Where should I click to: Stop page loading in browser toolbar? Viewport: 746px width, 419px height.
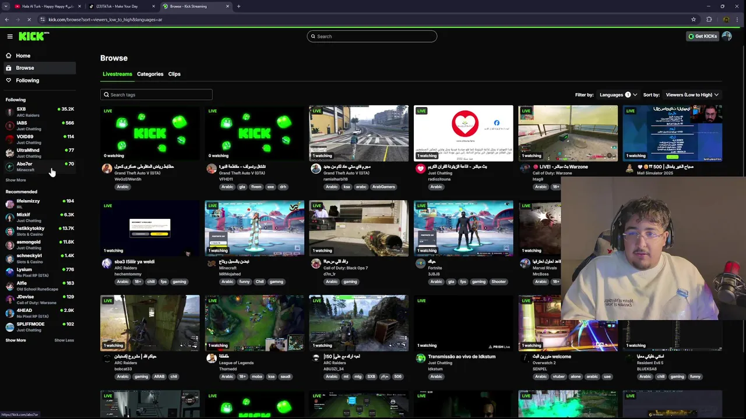tap(29, 20)
